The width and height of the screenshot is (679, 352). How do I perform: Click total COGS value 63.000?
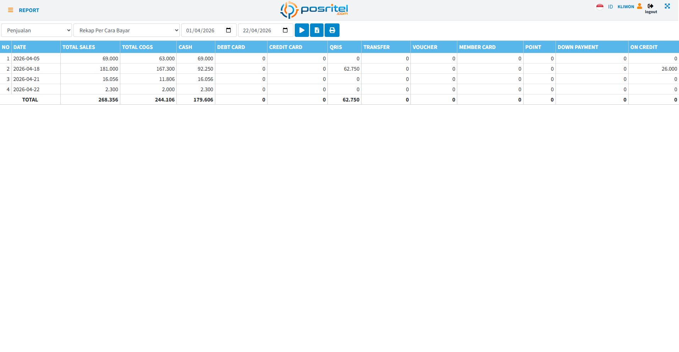point(167,59)
